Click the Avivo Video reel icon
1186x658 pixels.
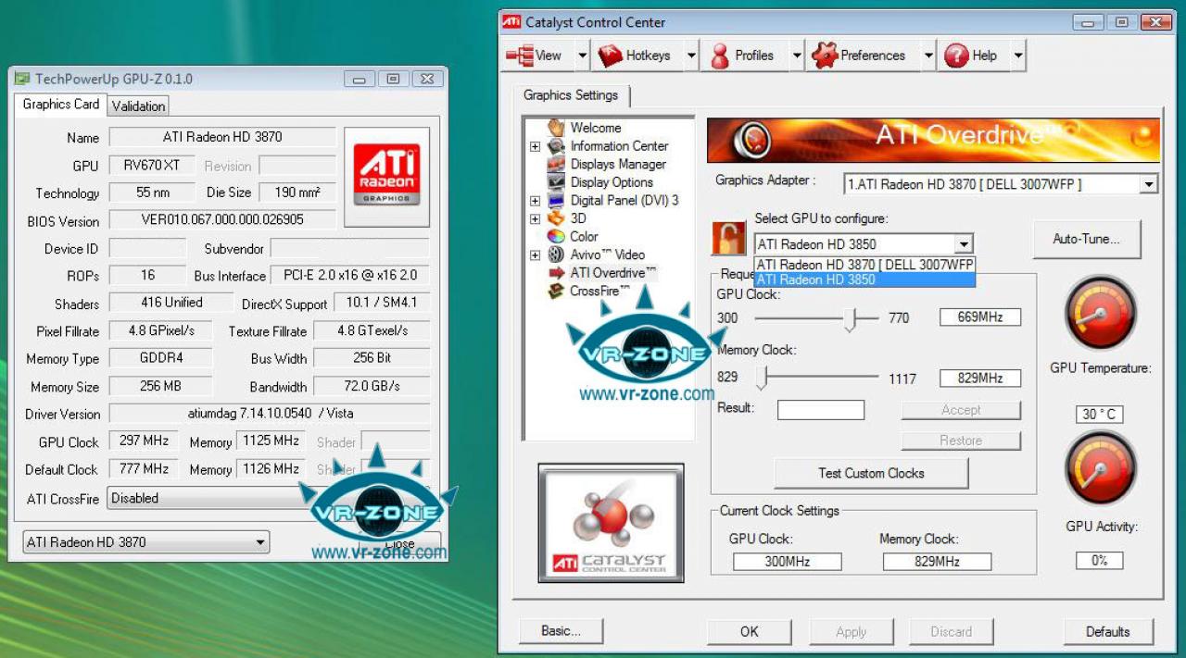556,254
